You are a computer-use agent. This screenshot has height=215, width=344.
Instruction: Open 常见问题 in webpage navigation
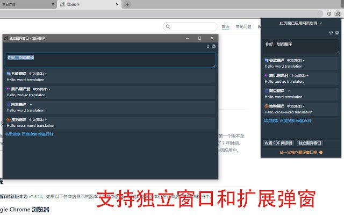click(x=243, y=27)
